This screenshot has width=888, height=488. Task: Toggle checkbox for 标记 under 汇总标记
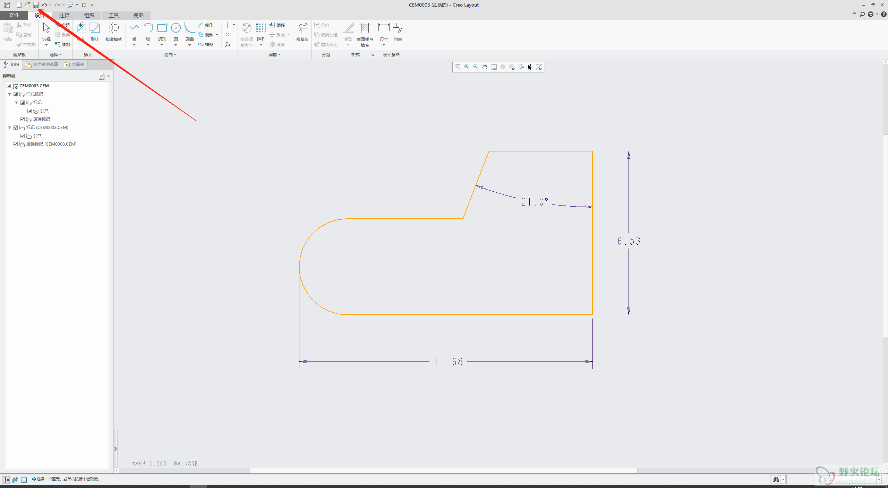[23, 103]
